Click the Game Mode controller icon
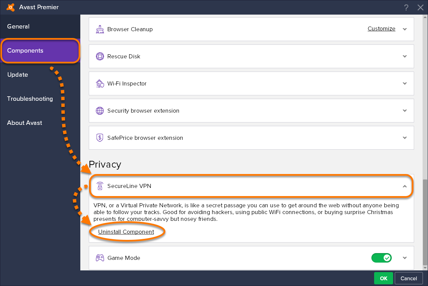Image resolution: width=428 pixels, height=286 pixels. tap(100, 258)
